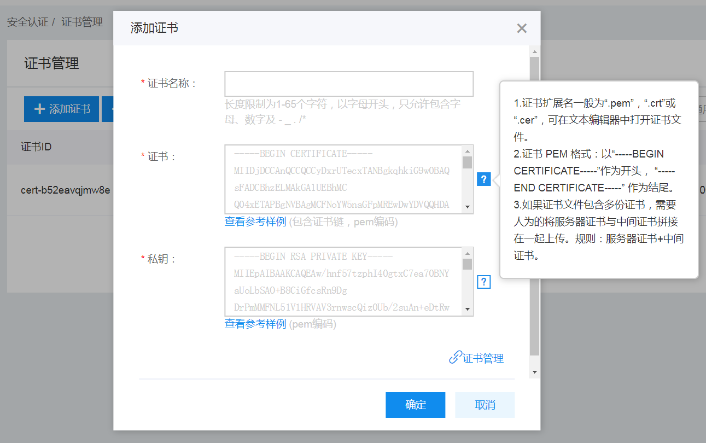Click the 证书管理 page heading
The image size is (706, 443).
[x=52, y=63]
